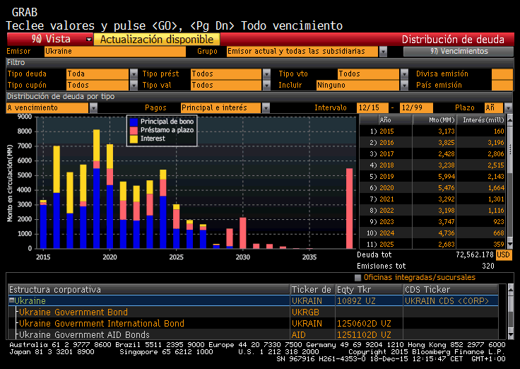Viewport: 520px width, 369px height.
Task: Open the Grupo dropdown arrow
Action: click(383, 52)
